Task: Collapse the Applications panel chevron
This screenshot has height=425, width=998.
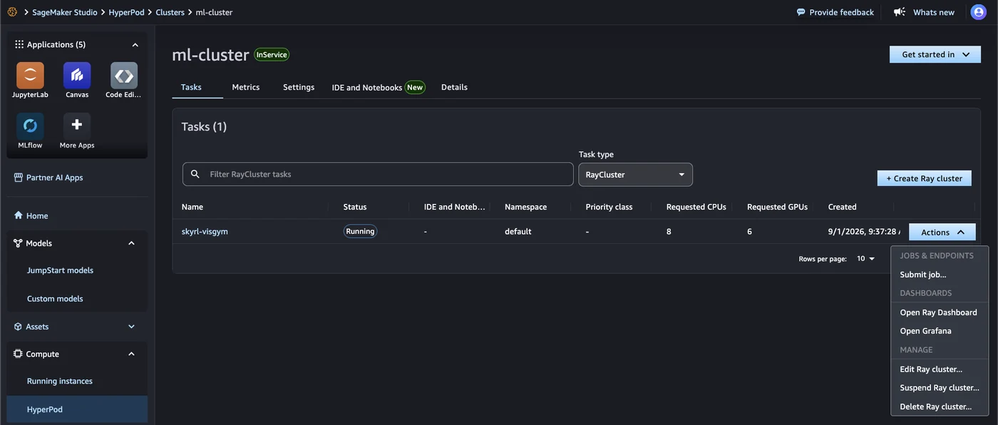Action: pos(135,44)
